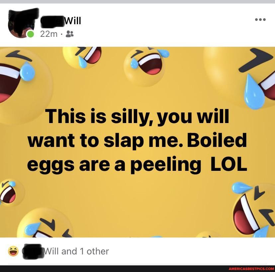Click the "22m" post timestamp
The image size is (275, 272).
click(48, 34)
